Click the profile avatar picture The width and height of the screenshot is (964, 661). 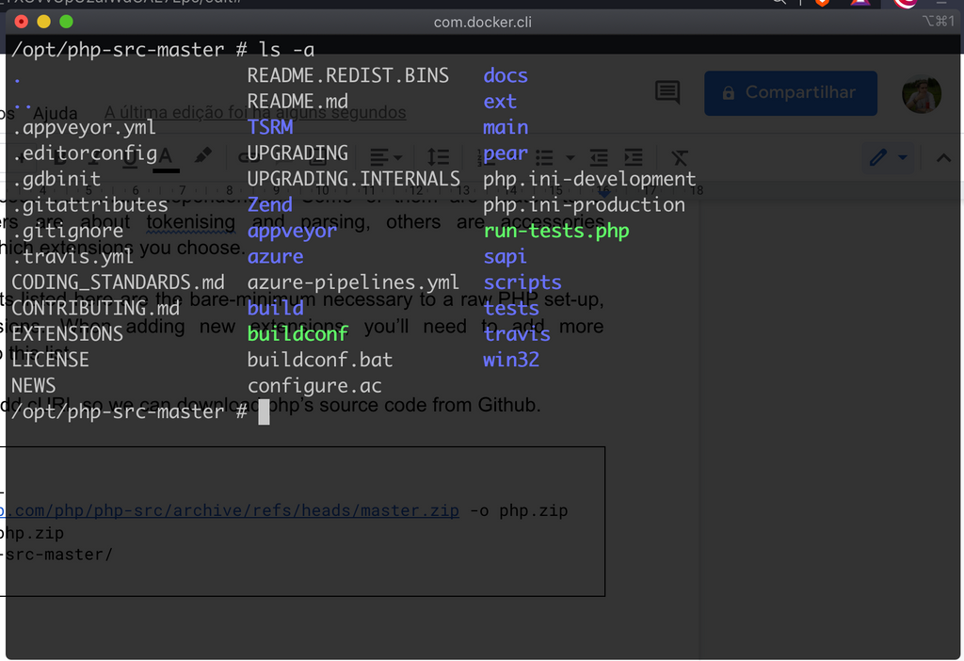[921, 94]
